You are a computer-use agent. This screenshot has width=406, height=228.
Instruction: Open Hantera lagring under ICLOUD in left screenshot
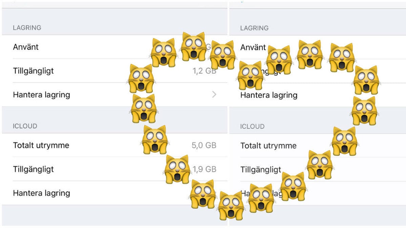pyautogui.click(x=114, y=193)
